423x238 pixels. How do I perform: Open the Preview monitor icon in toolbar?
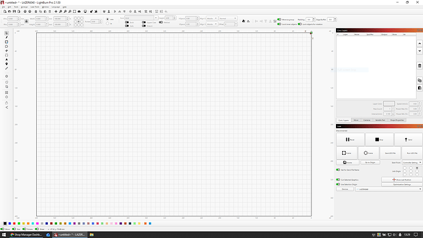click(85, 12)
